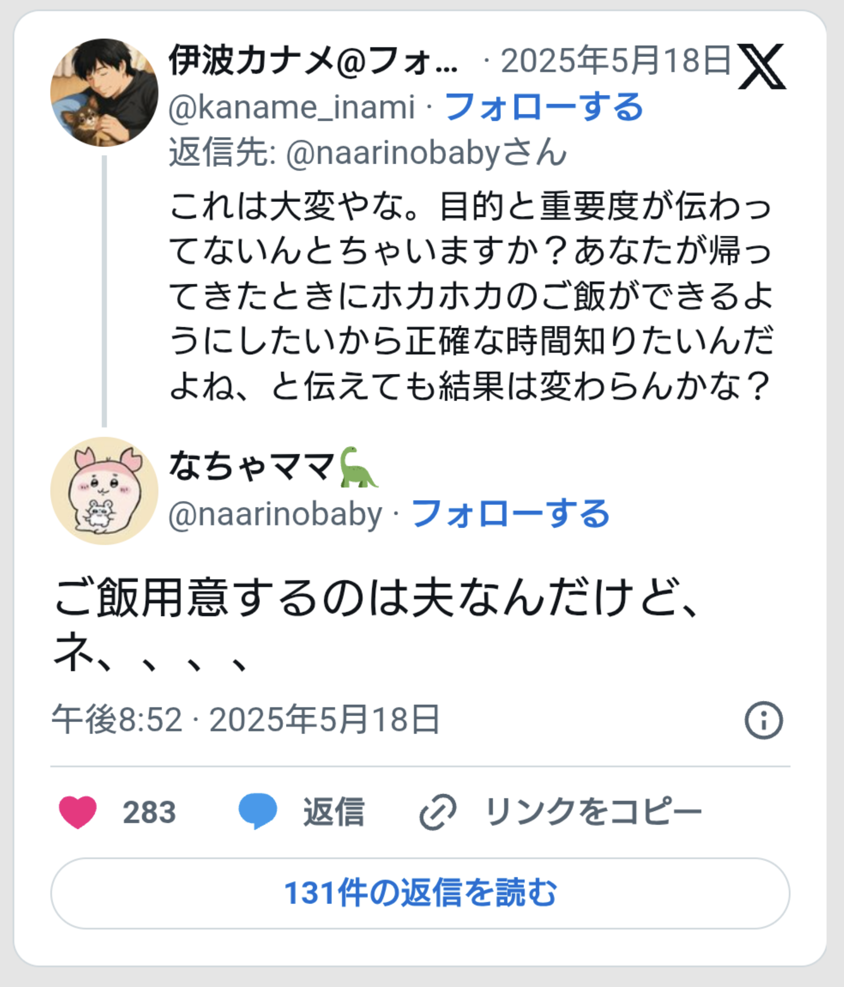This screenshot has width=844, height=987.
Task: Open the @kaname_inami handle link
Action: 292,108
